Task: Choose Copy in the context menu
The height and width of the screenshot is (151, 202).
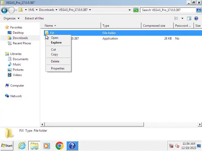Action: point(58,54)
